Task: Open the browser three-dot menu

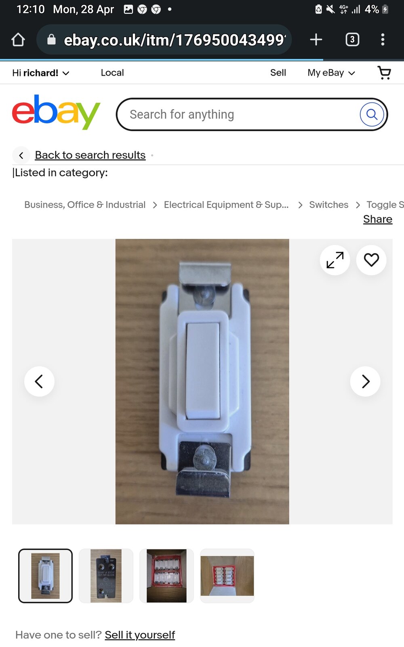Action: pyautogui.click(x=383, y=39)
